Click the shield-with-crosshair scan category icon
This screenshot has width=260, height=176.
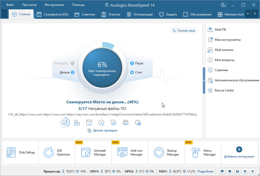click(113, 123)
